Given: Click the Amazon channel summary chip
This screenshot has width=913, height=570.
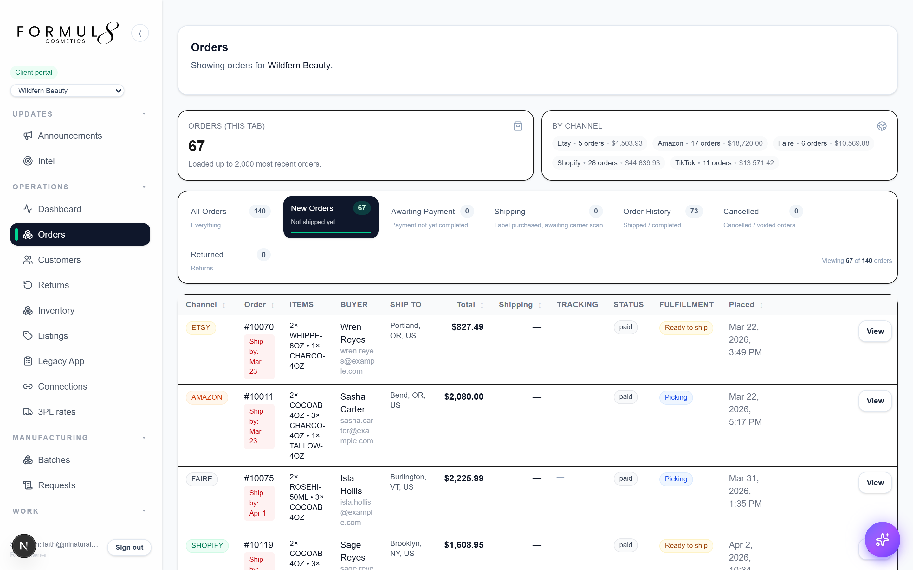Looking at the screenshot, I should (710, 143).
